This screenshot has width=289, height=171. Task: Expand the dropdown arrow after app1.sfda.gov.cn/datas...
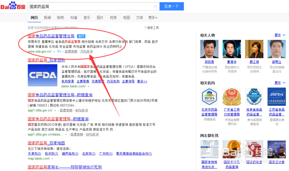[x=66, y=135]
